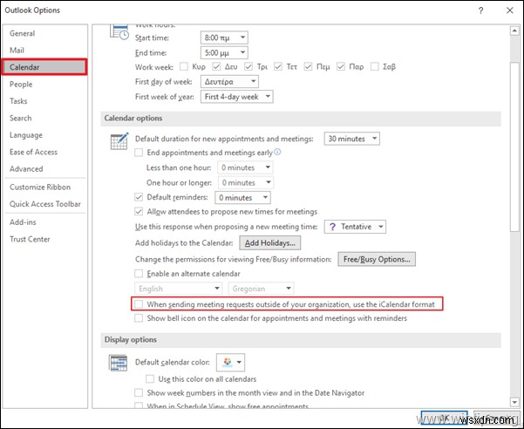The image size is (524, 429).
Task: Uncheck the Τετ work week checkbox
Action: point(278,66)
